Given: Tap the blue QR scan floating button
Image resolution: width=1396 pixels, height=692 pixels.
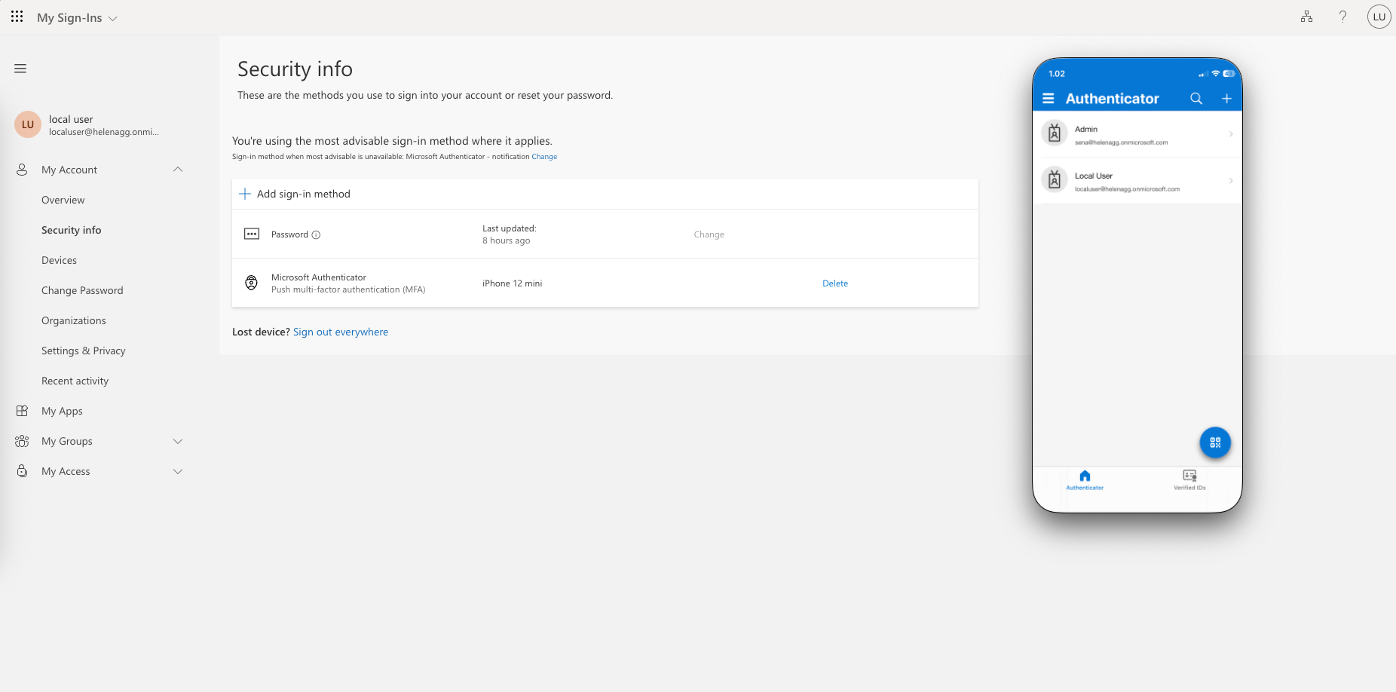Looking at the screenshot, I should (x=1214, y=442).
